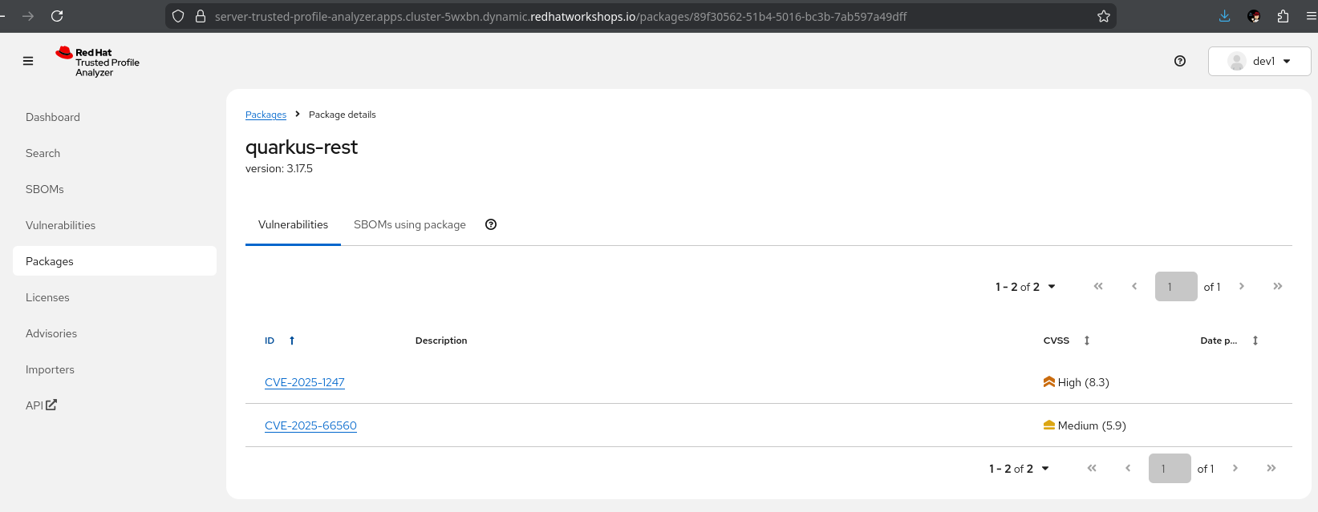Open the dev1 user dropdown
The height and width of the screenshot is (512, 1318).
(x=1259, y=61)
